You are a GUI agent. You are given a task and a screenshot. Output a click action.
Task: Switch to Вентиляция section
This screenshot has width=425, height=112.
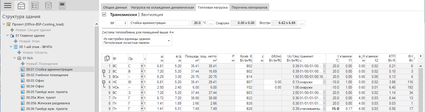tap(152, 15)
